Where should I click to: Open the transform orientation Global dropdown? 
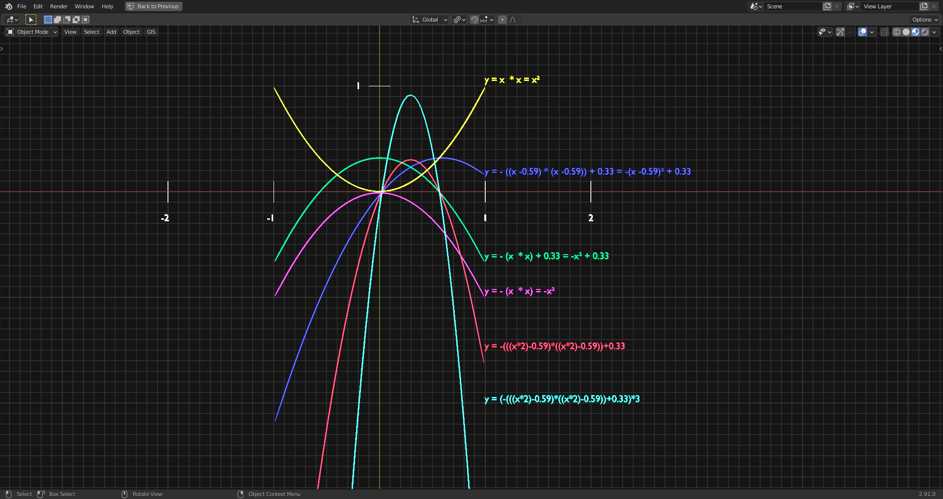point(429,20)
